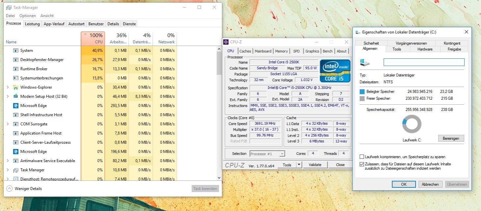Click the Tools button in CPU-Z
Viewport: 481px width, 211px height.
287,165
